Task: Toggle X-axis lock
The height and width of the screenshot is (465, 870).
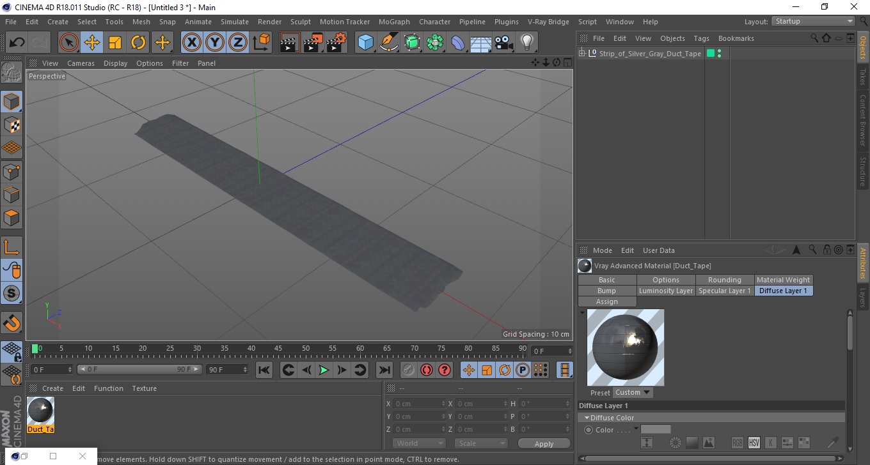Action: point(192,43)
